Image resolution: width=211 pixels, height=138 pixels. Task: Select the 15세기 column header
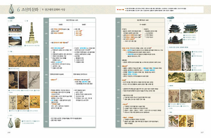tap(60, 25)
